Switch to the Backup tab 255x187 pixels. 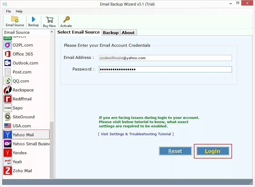[x=111, y=33]
